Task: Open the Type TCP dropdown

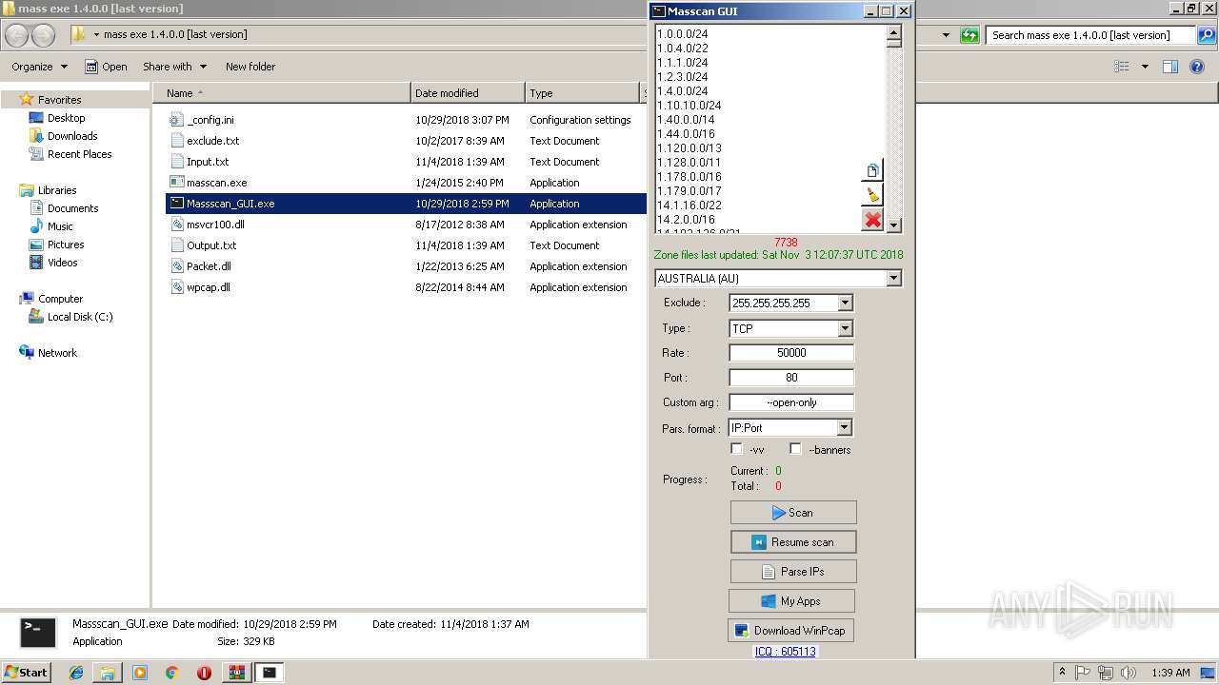Action: click(x=845, y=328)
